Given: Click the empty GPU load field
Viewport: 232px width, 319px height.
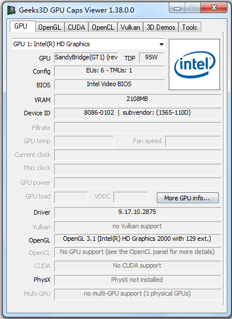Looking at the screenshot, I should 71,197.
